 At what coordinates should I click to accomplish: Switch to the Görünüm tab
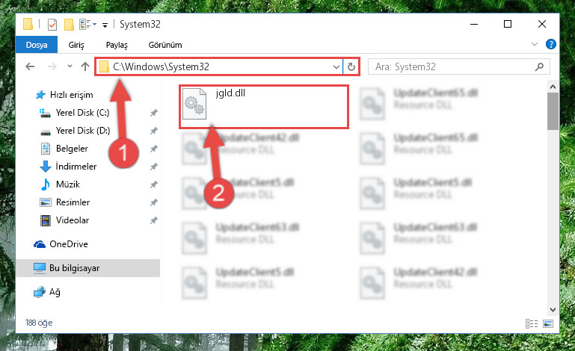click(x=165, y=45)
